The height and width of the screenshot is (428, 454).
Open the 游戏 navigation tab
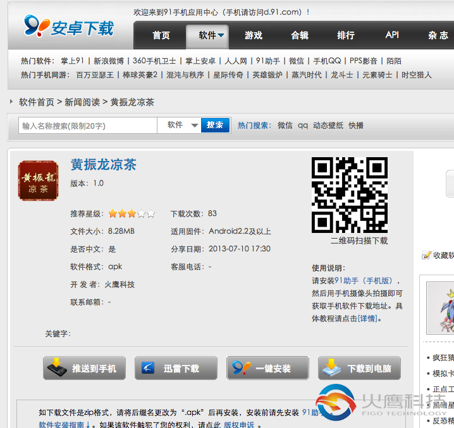254,36
